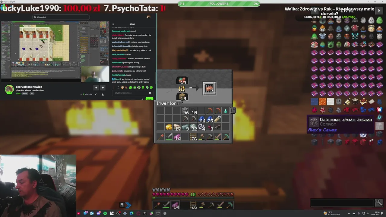Select the Czat header tab

point(133,24)
